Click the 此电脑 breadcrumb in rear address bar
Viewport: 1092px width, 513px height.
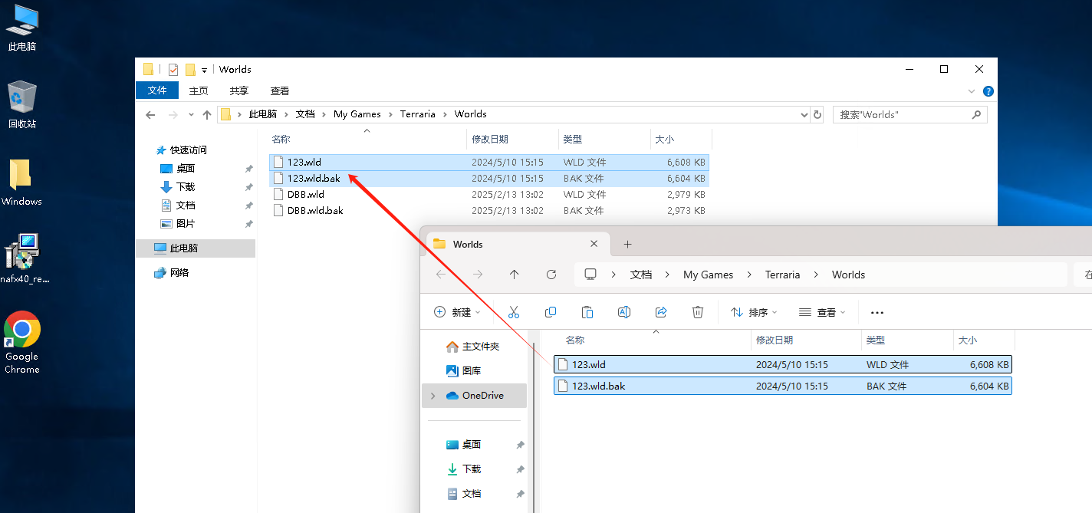pyautogui.click(x=262, y=114)
